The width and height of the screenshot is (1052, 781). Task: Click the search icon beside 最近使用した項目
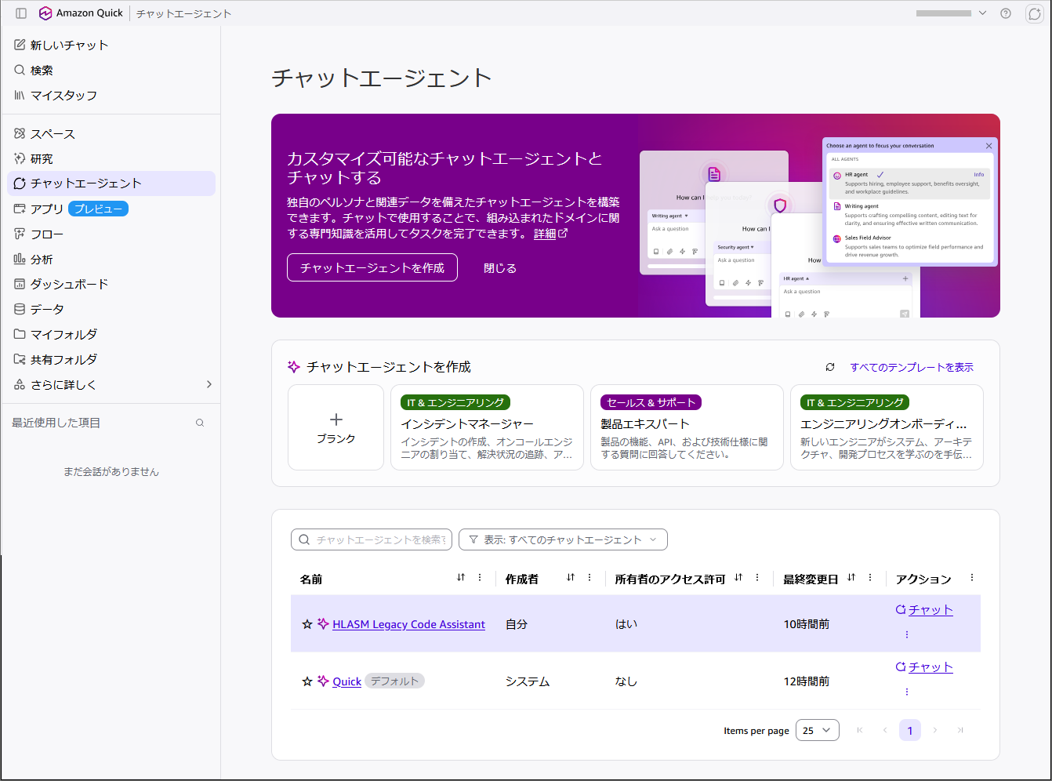(x=200, y=423)
